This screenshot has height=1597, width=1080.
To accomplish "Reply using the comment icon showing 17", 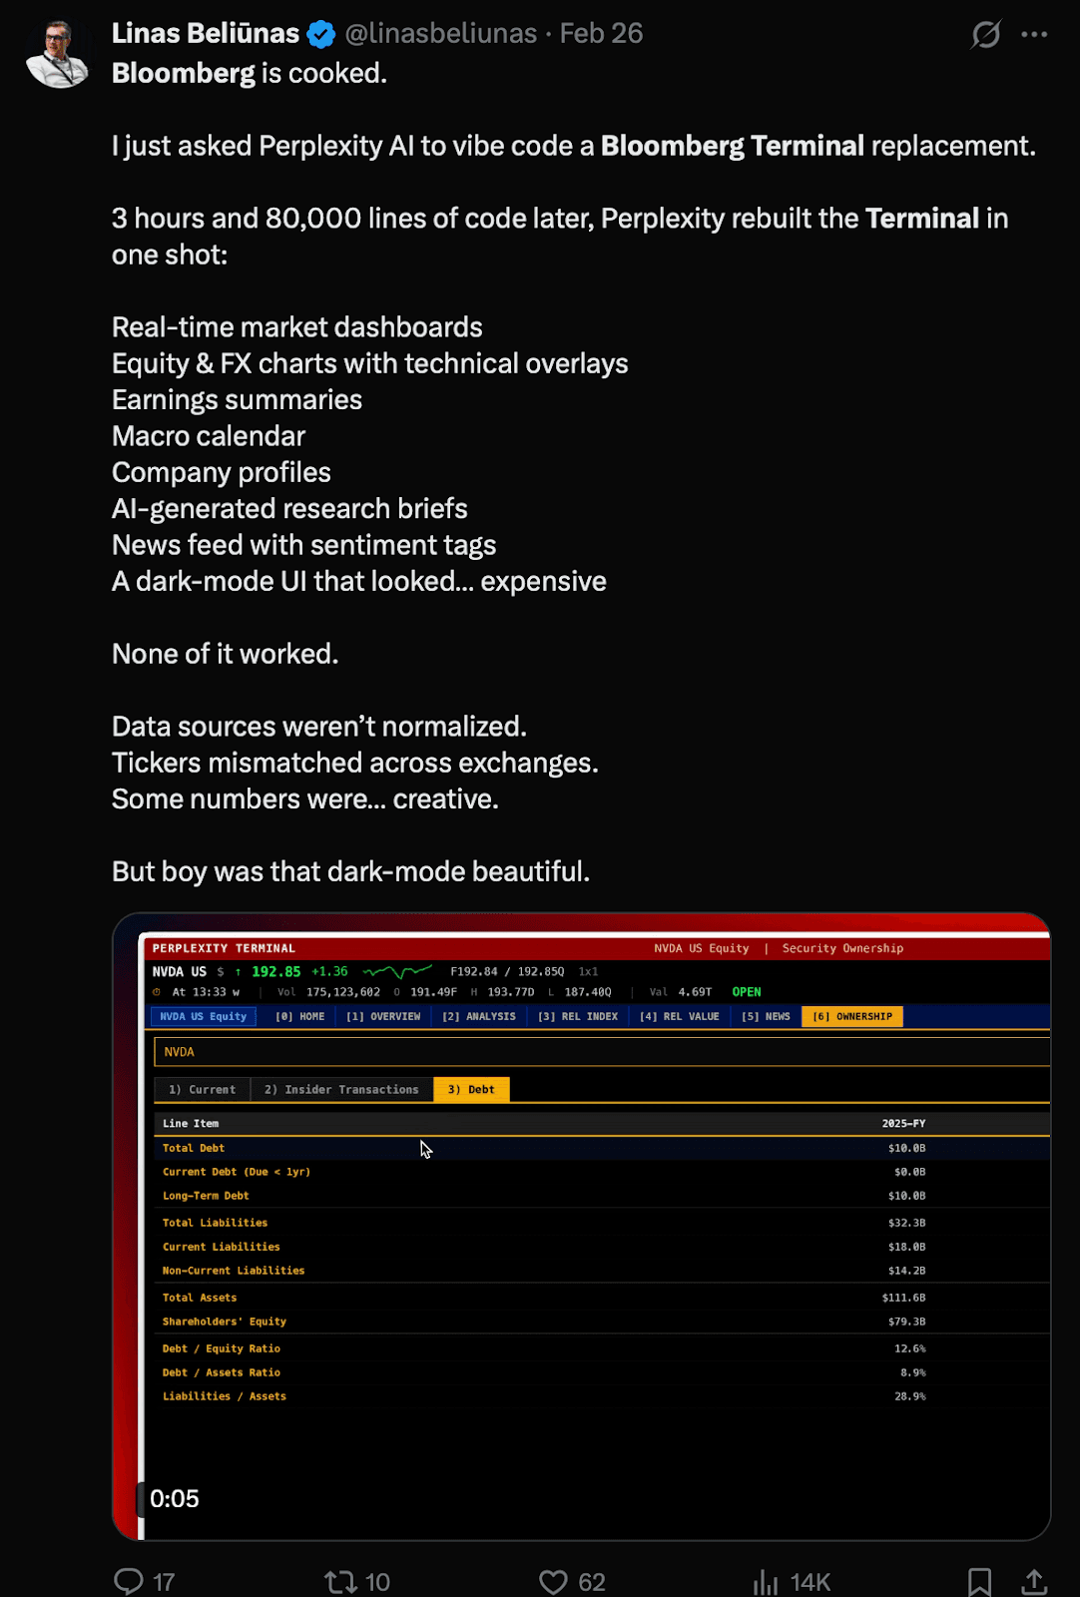I will (129, 1581).
